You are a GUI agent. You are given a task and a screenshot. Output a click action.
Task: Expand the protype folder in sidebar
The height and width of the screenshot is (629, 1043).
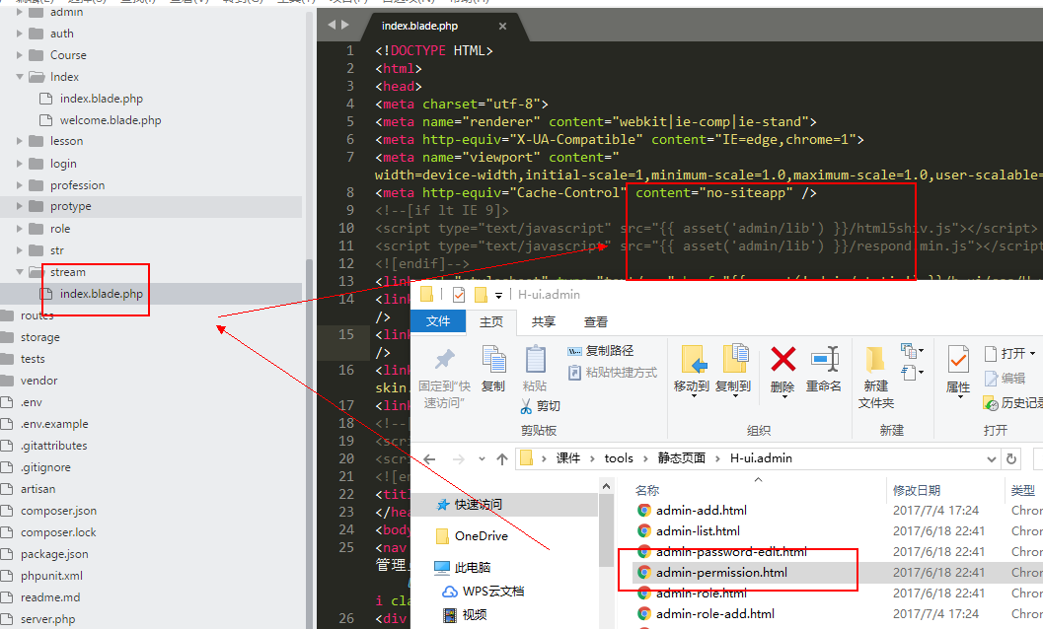click(x=20, y=207)
